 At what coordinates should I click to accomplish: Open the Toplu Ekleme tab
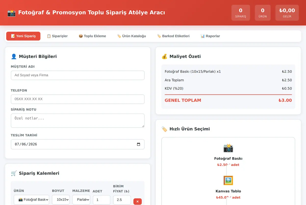click(x=92, y=36)
